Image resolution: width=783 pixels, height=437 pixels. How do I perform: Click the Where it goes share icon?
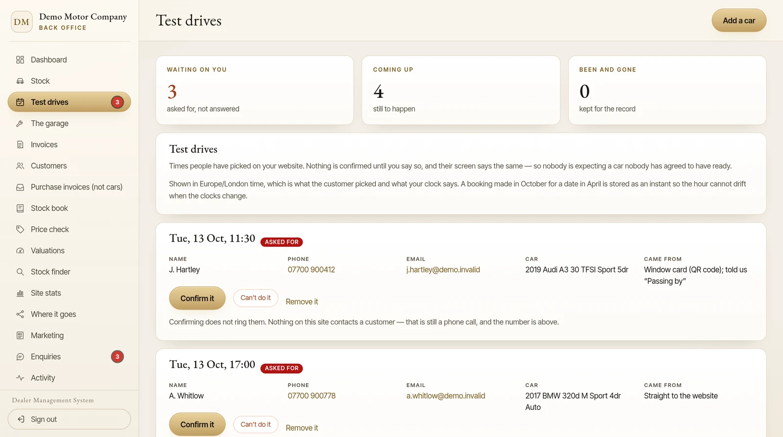pyautogui.click(x=20, y=314)
